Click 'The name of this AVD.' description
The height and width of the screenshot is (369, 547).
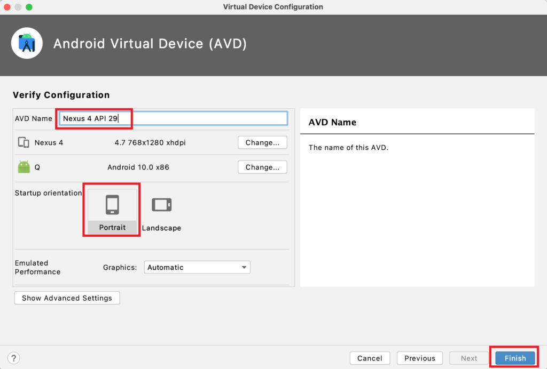coord(348,148)
